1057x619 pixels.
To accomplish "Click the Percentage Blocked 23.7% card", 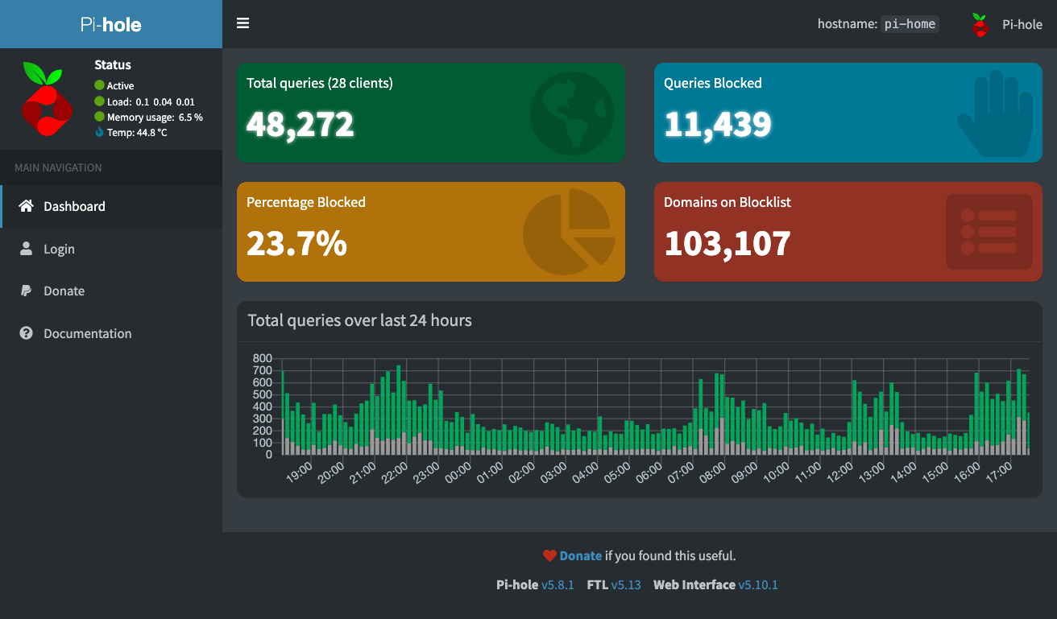I will [431, 232].
